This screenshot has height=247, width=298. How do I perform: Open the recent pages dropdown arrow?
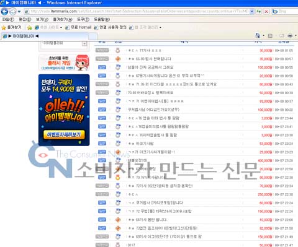19,12
